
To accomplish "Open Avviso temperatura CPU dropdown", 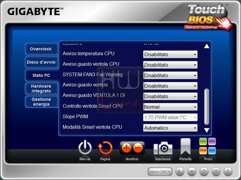I will pyautogui.click(x=170, y=54).
